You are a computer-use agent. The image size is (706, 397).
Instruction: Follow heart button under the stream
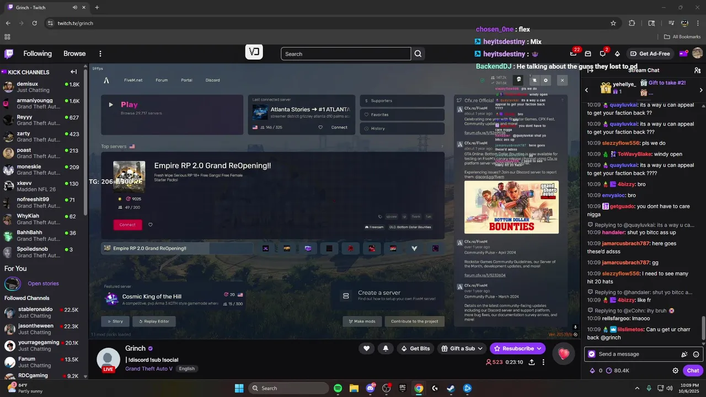[366, 348]
